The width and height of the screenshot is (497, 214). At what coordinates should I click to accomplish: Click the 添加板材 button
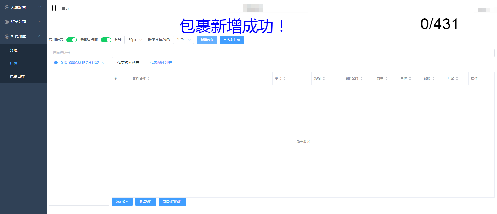[122, 202]
